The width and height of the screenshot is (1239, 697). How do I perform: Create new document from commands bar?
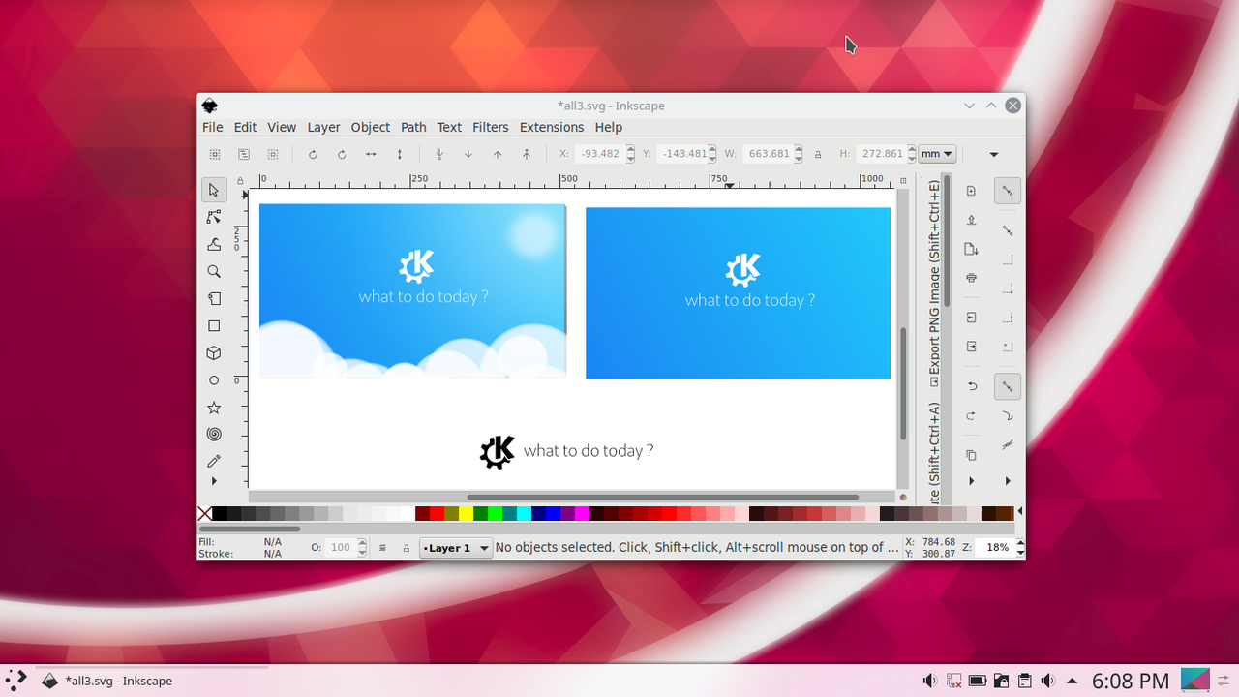(x=972, y=191)
